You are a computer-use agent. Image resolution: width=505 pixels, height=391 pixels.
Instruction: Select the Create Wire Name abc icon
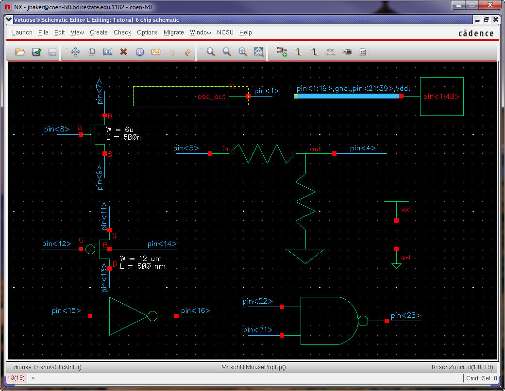(x=331, y=52)
